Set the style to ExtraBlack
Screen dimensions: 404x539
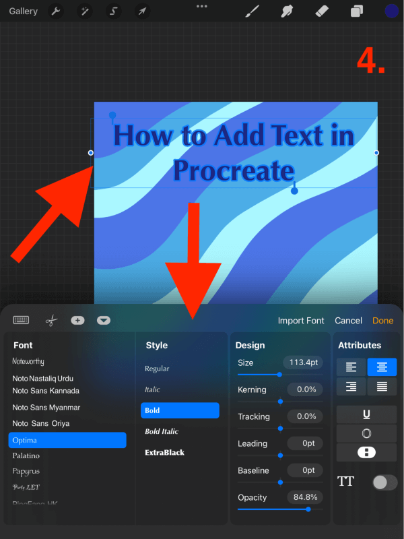pos(164,452)
